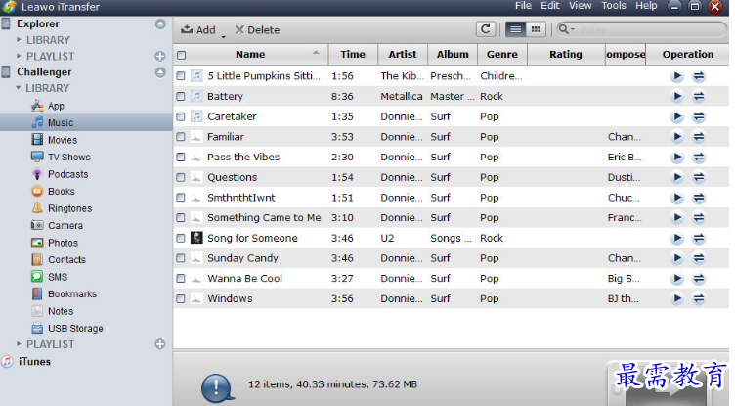
Task: Add a playlist under Explorer
Action: 160,57
